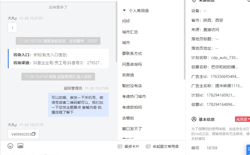The height and width of the screenshot is (155, 250).
Task: Click the 广告主名称 提米映画 row
Action: 217,86
